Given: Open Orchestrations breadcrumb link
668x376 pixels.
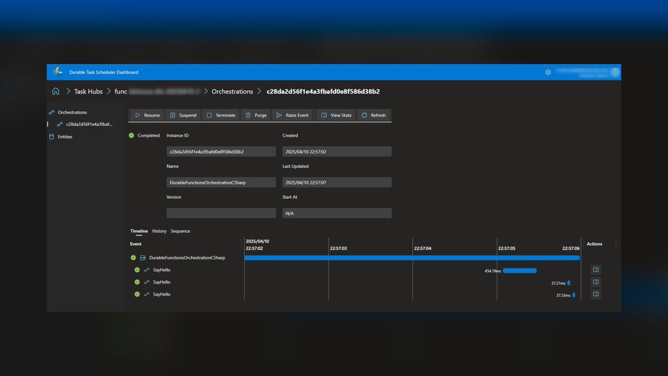Looking at the screenshot, I should (x=232, y=91).
